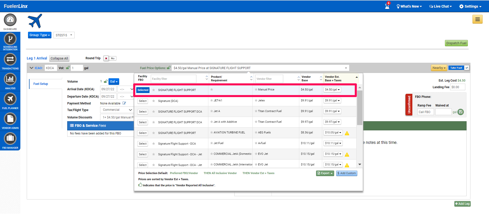This screenshot has height=215, width=489.
Task: Open the $9.97/gal price breakdown dropdown
Action: click(332, 122)
